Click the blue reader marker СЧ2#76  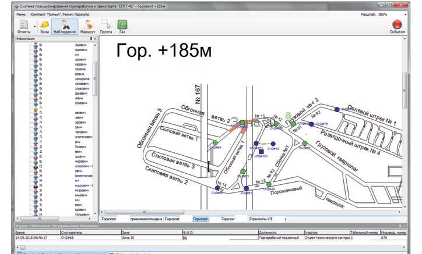[x=311, y=124]
